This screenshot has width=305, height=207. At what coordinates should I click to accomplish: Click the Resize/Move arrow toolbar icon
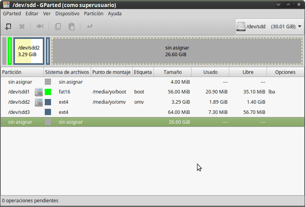[x=40, y=26]
